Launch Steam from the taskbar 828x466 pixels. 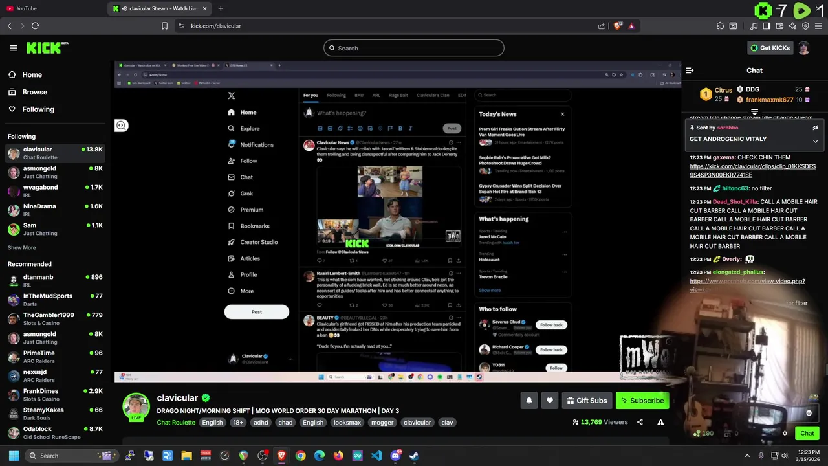pyautogui.click(x=414, y=456)
